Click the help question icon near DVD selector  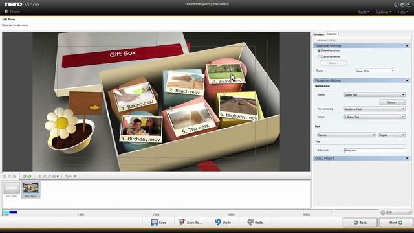(382, 212)
